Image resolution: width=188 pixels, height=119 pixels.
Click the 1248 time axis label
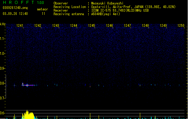pyautogui.click(x=145, y=26)
